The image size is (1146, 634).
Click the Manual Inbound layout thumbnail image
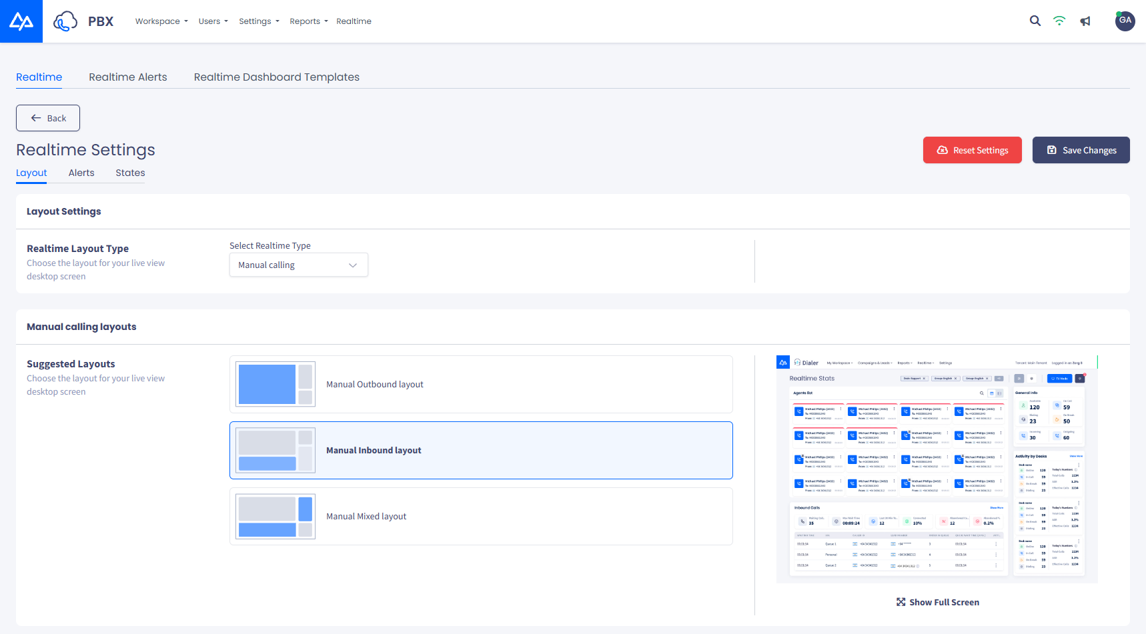275,450
